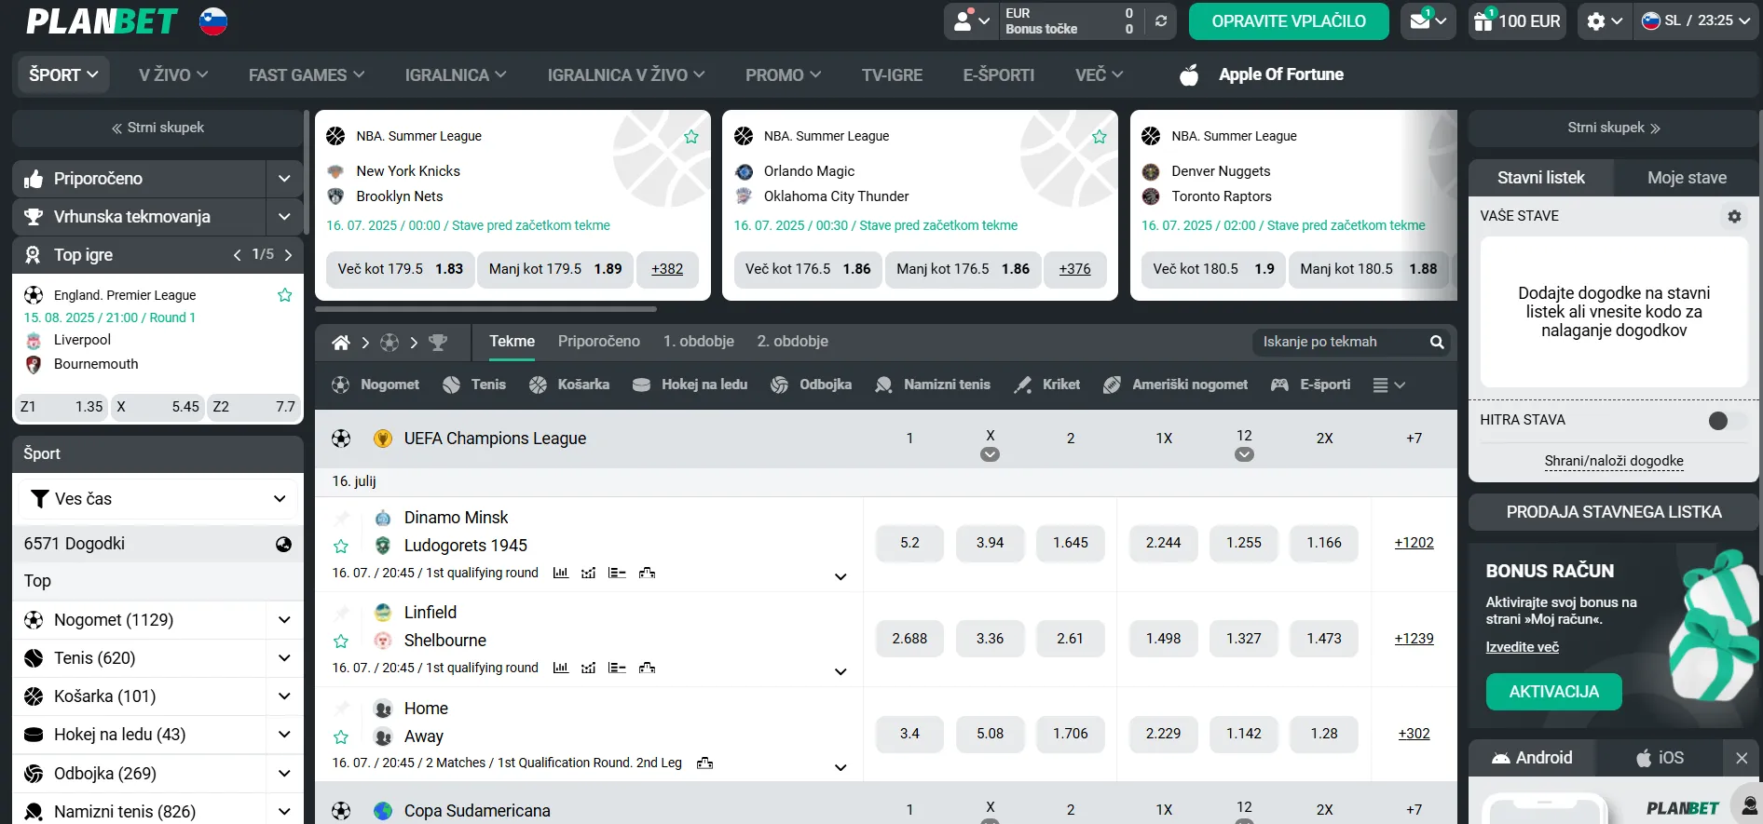
Task: Collapse left panel with Strni skupek
Action: 157,128
